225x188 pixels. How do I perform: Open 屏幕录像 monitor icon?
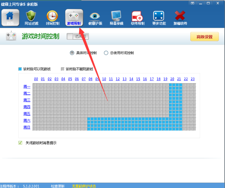click(x=116, y=18)
